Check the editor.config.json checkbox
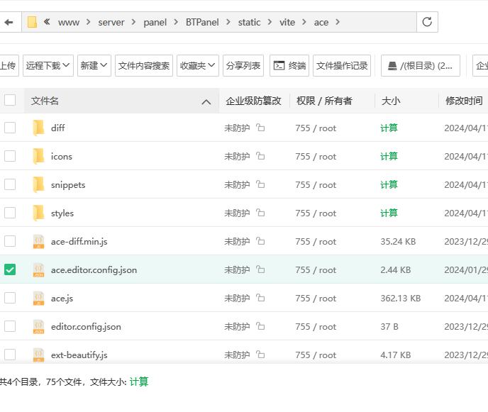The width and height of the screenshot is (488, 412). click(10, 326)
